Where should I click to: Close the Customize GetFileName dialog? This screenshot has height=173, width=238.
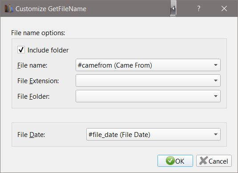click(x=224, y=8)
